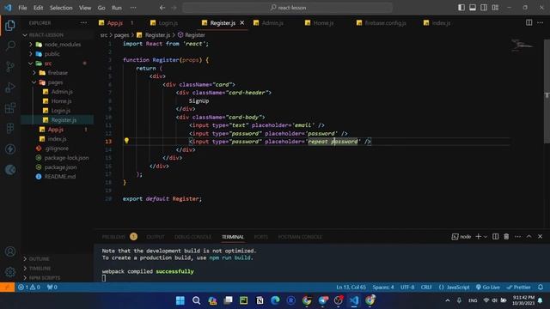Image resolution: width=550 pixels, height=309 pixels.
Task: Open Explorer panel More Actions ellipsis
Action: coord(83,23)
